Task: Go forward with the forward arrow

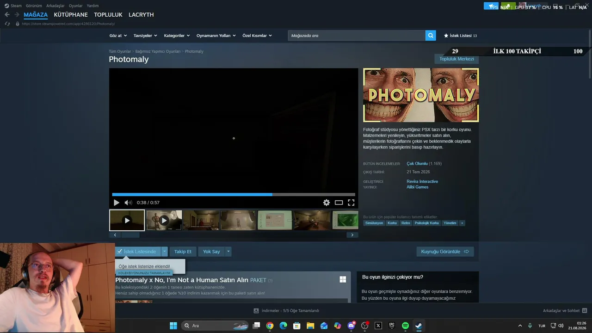Action: (17, 15)
